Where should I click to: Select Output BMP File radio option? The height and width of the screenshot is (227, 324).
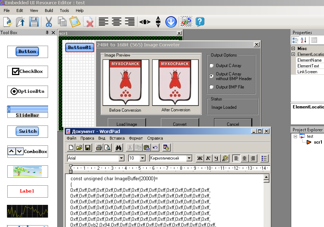(211, 87)
